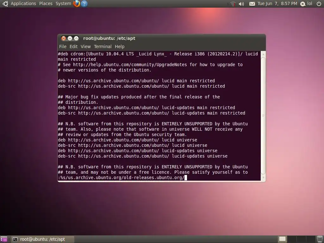
Task: Click the 'deb ... lucid universe' line
Action: (127, 140)
